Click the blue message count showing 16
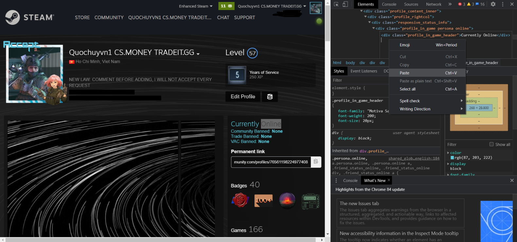The image size is (517, 242). tap(480, 4)
